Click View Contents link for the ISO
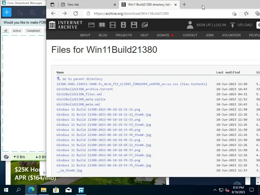This screenshot has height=195, width=260. coord(194,84)
